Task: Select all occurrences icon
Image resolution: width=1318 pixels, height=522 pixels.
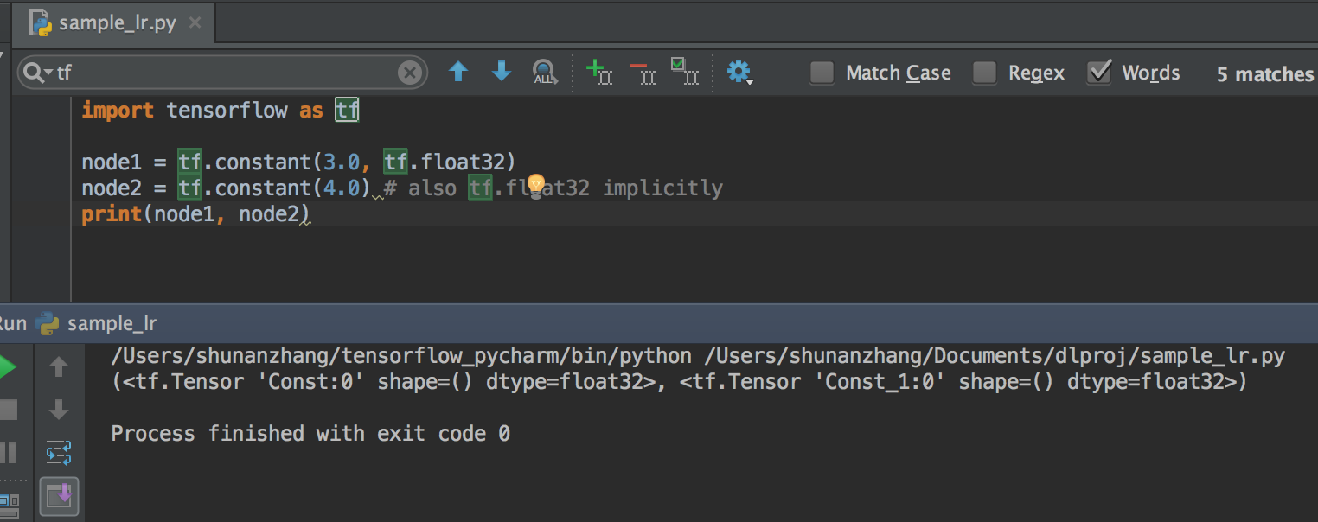Action: [685, 72]
